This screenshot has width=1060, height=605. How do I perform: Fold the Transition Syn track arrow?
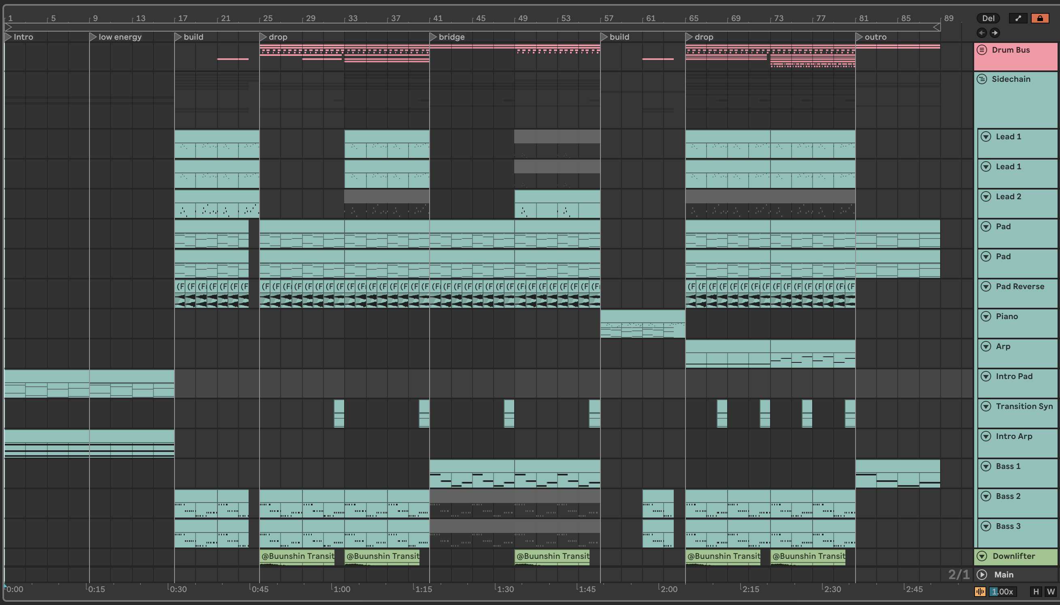click(x=986, y=406)
